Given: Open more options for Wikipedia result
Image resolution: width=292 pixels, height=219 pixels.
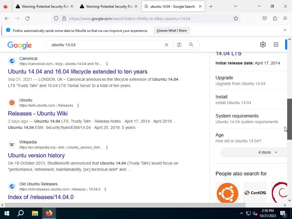Looking at the screenshot, I should pyautogui.click(x=107, y=147).
